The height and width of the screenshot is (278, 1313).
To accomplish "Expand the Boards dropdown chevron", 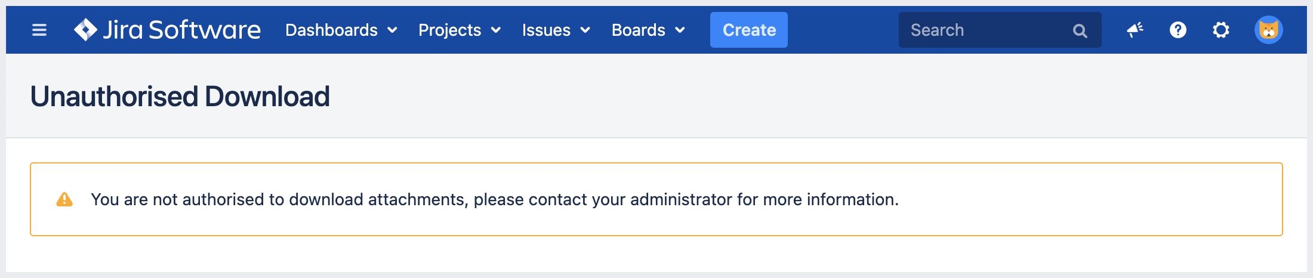I will point(680,30).
